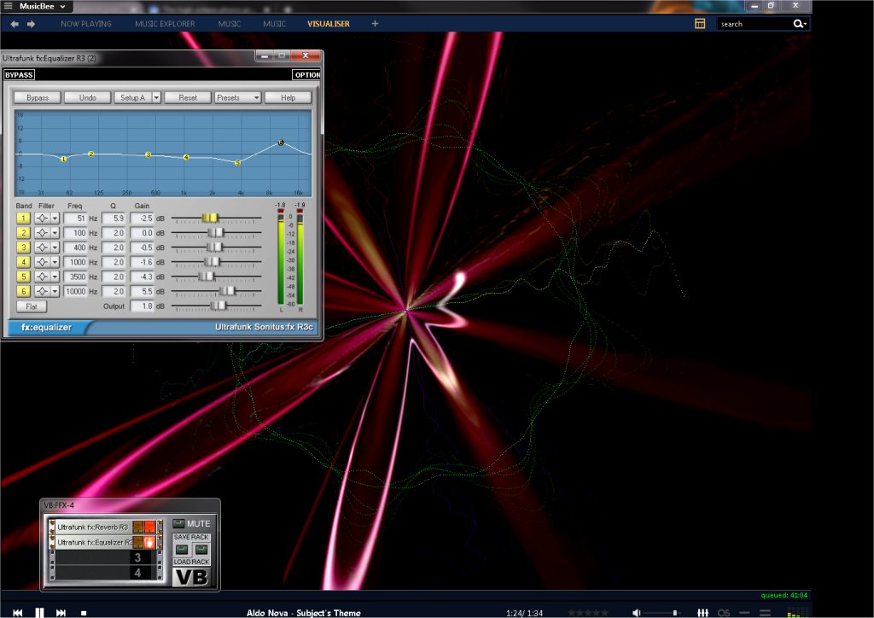
Task: Pause the current song
Action: click(x=39, y=612)
